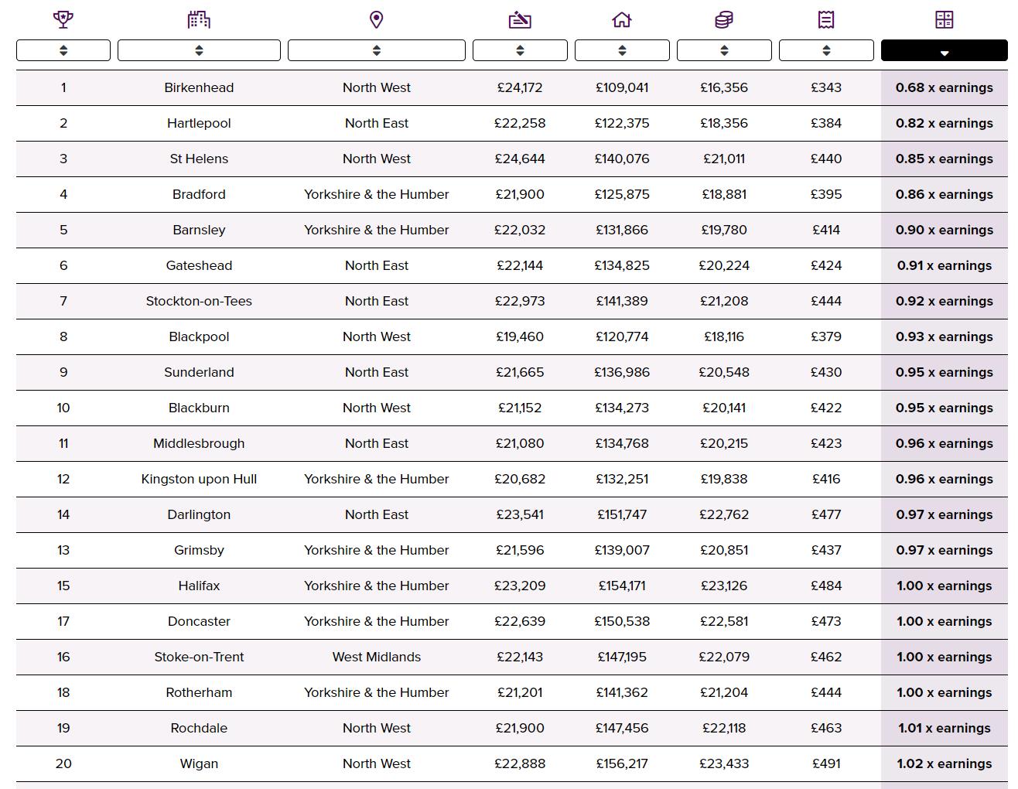
Task: Click the location pin region icon
Action: click(x=377, y=19)
